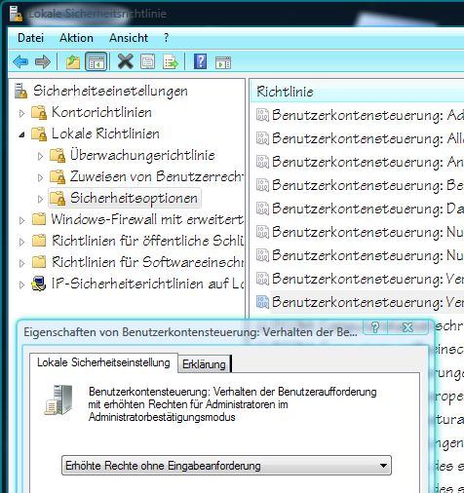Click the title bar icon of Lokale Sicherheitsrichtlinie
The height and width of the screenshot is (493, 464).
click(x=16, y=14)
